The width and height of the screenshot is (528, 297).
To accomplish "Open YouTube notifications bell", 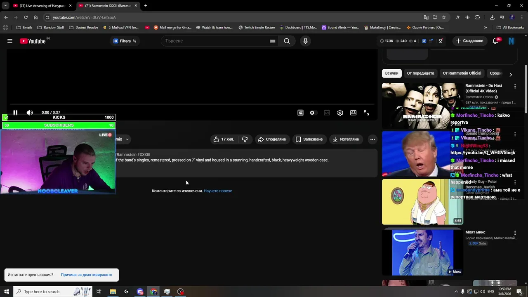I will (x=496, y=41).
